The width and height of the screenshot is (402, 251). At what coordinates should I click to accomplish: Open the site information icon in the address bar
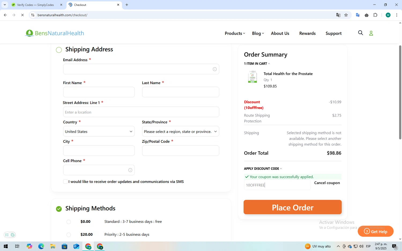pos(33,15)
